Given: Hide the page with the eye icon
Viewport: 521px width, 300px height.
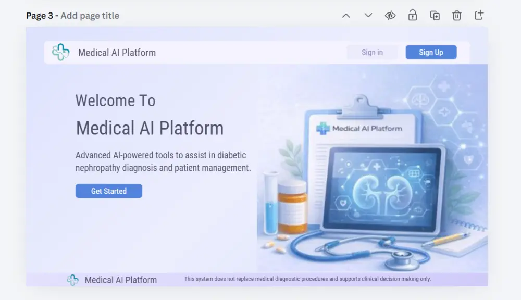Looking at the screenshot, I should tap(390, 16).
